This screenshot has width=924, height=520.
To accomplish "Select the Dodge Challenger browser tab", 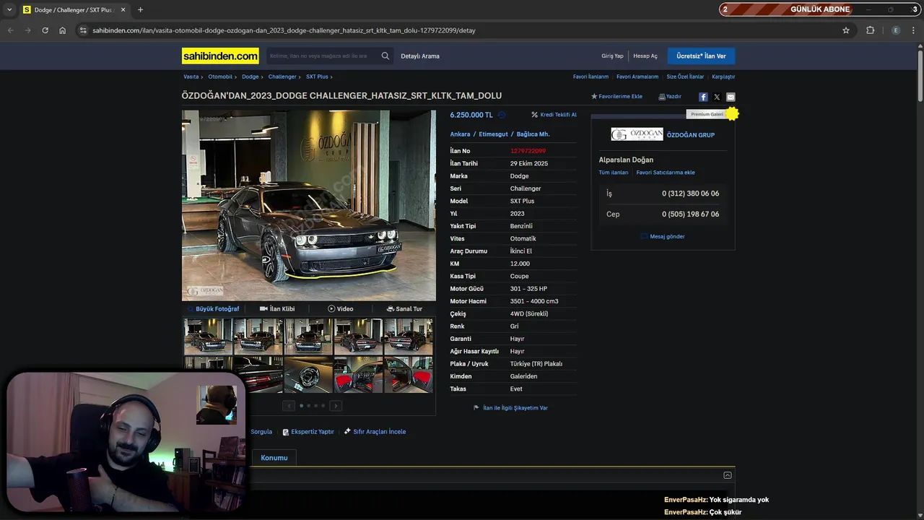I will (74, 10).
